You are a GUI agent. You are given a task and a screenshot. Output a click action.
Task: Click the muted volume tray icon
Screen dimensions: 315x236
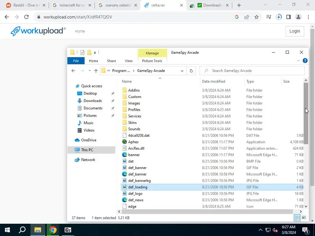(x=275, y=230)
